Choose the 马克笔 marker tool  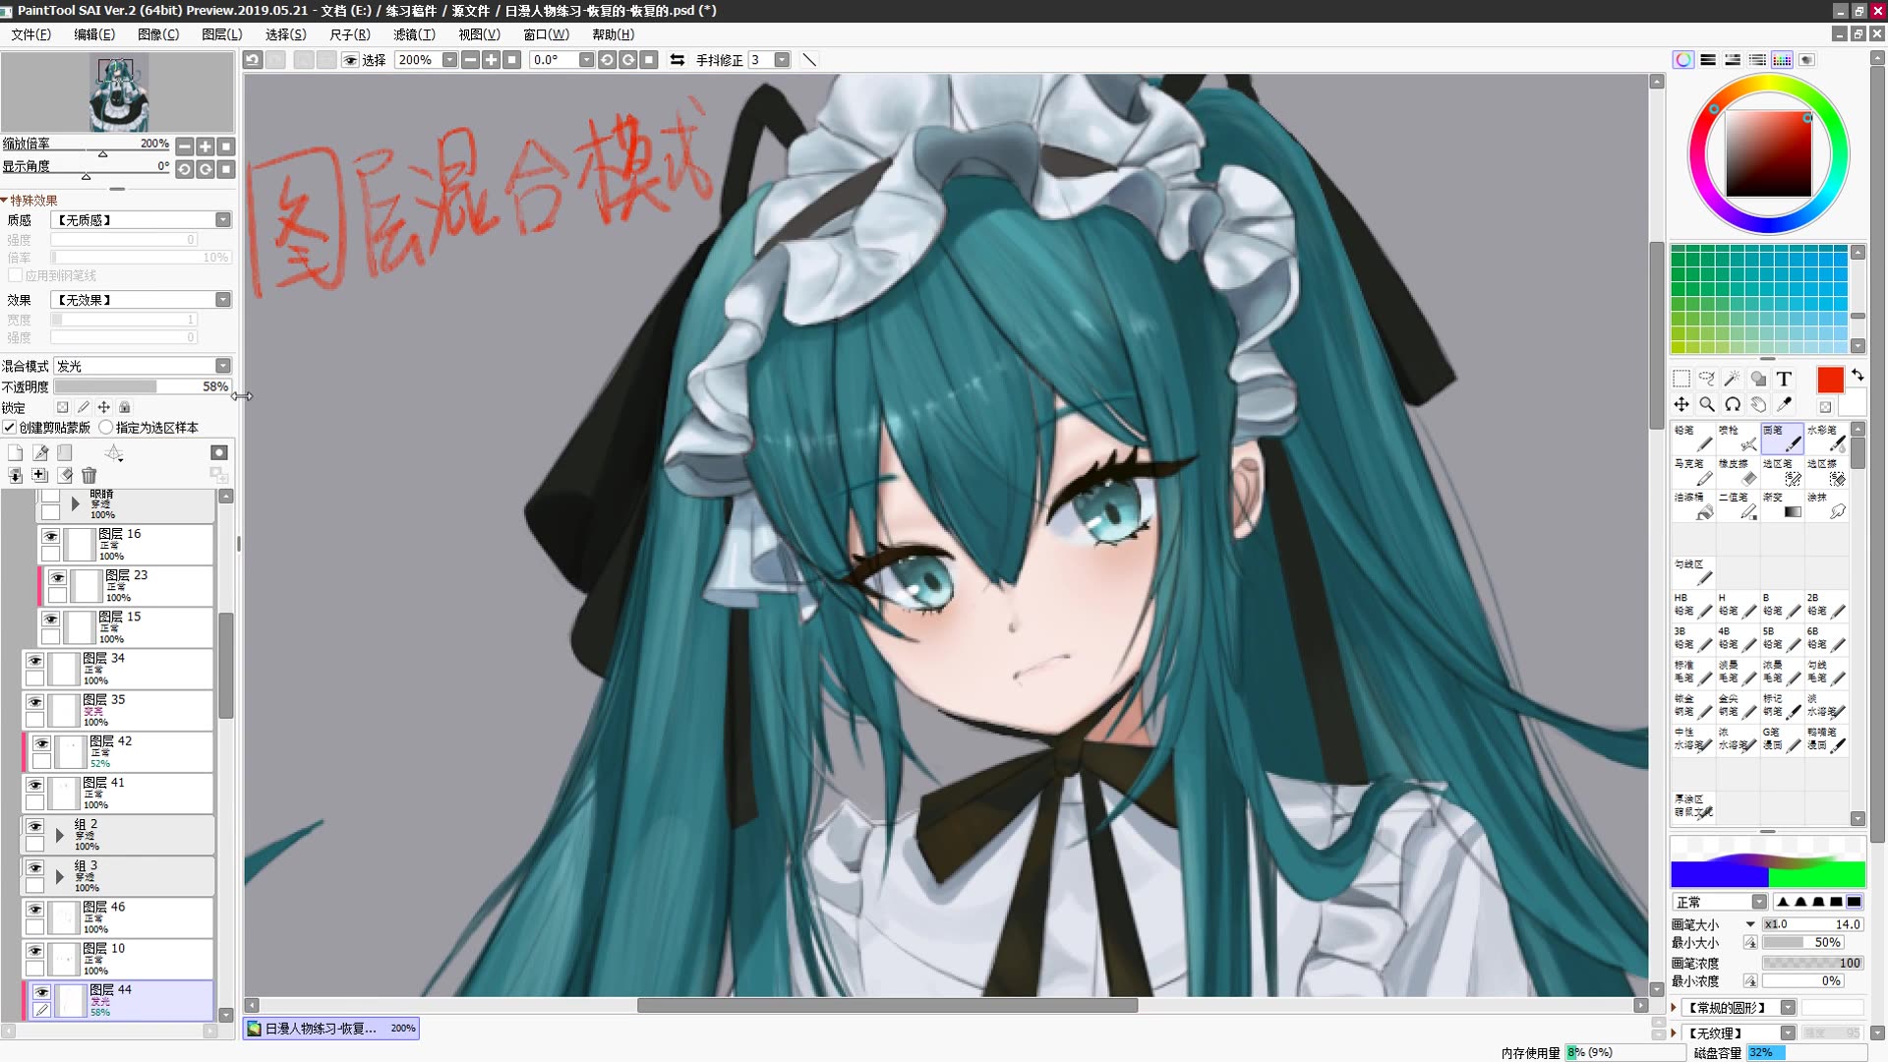(1693, 471)
